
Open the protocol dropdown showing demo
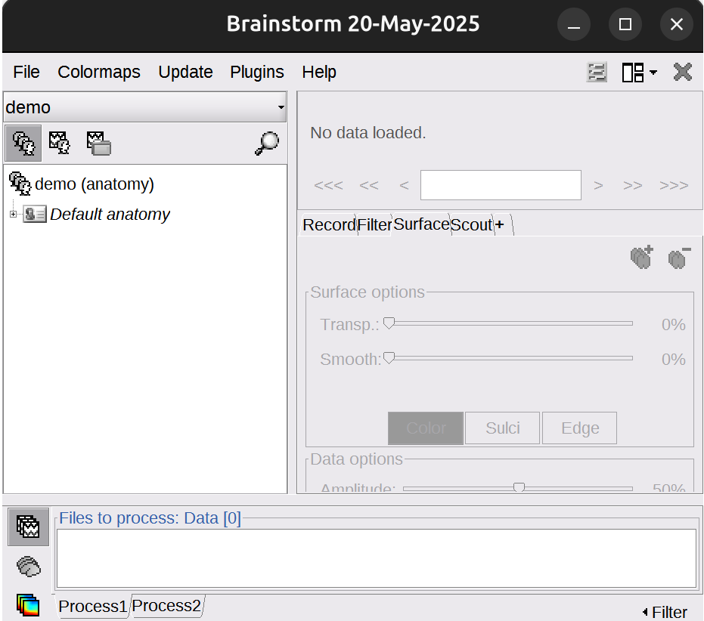144,107
